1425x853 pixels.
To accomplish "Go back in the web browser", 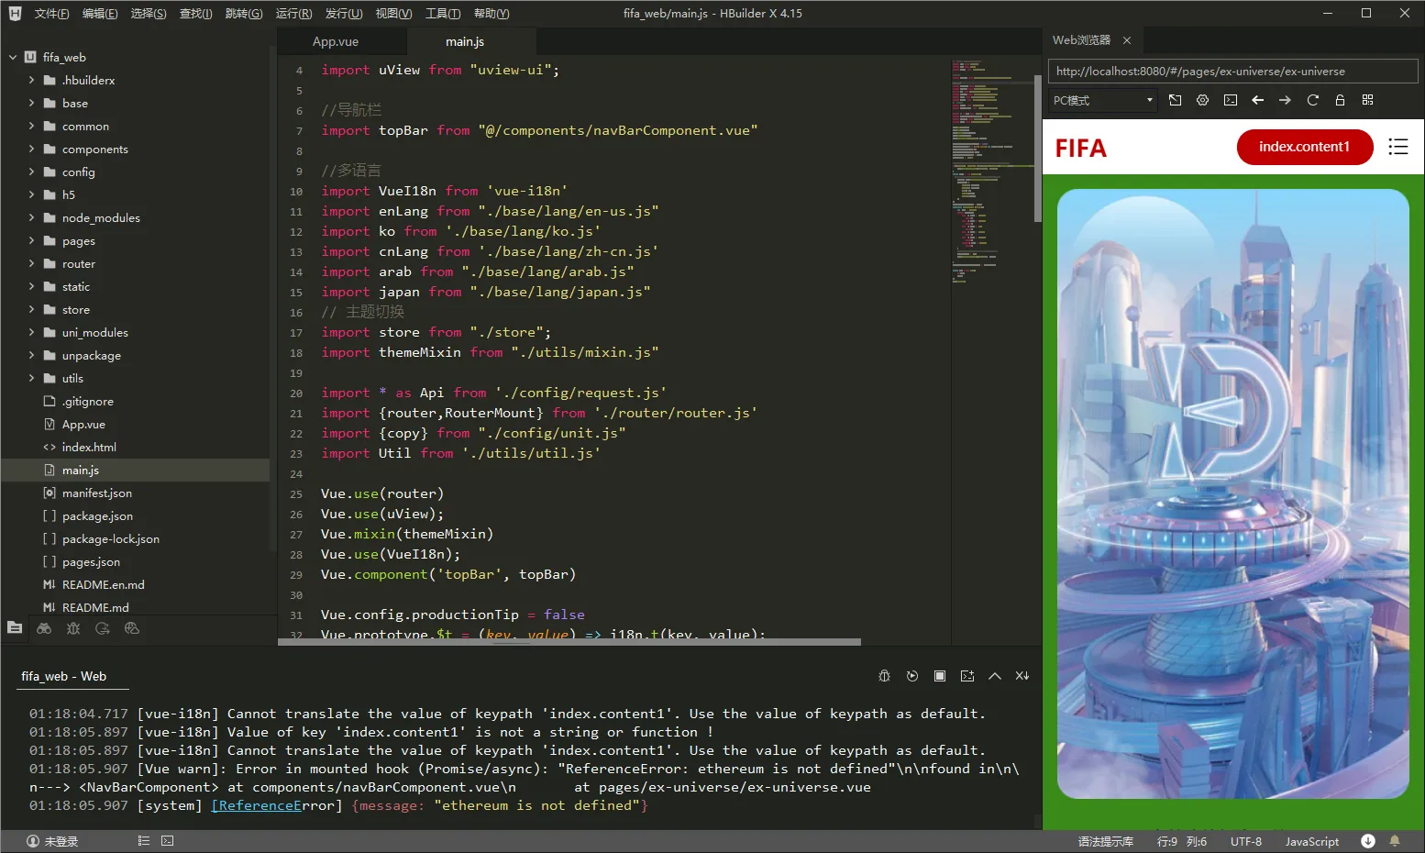I will pos(1257,100).
